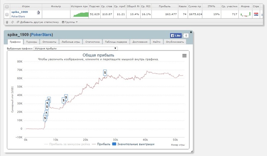The image size is (267, 156).
Task: Click the 'Квали' column header
Action: (x=183, y=6)
